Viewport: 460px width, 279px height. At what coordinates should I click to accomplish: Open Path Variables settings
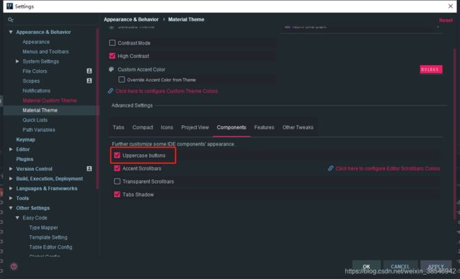[x=39, y=130]
